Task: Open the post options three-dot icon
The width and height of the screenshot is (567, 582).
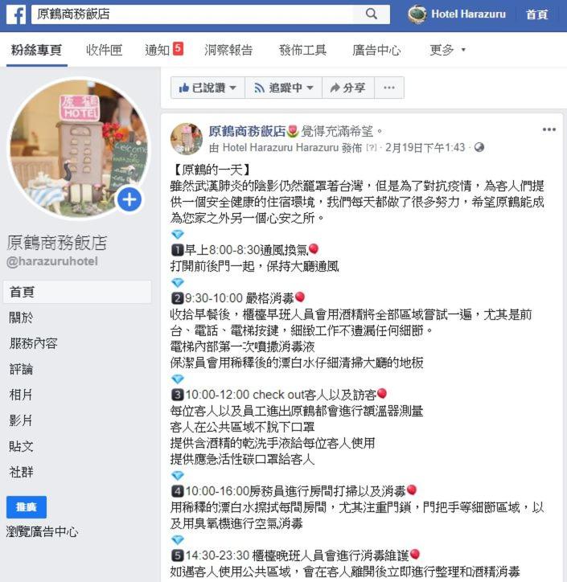Action: pos(549,129)
